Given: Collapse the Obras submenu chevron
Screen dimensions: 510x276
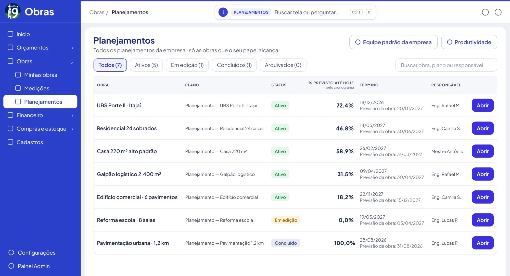Looking at the screenshot, I should point(72,63).
